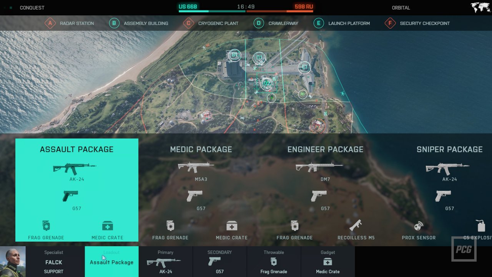Click the CRAWLERWAY objective label

click(x=283, y=23)
